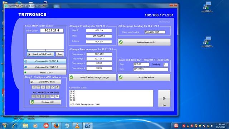Click MAC byte field C7
229x129 pixels.
(53, 87)
